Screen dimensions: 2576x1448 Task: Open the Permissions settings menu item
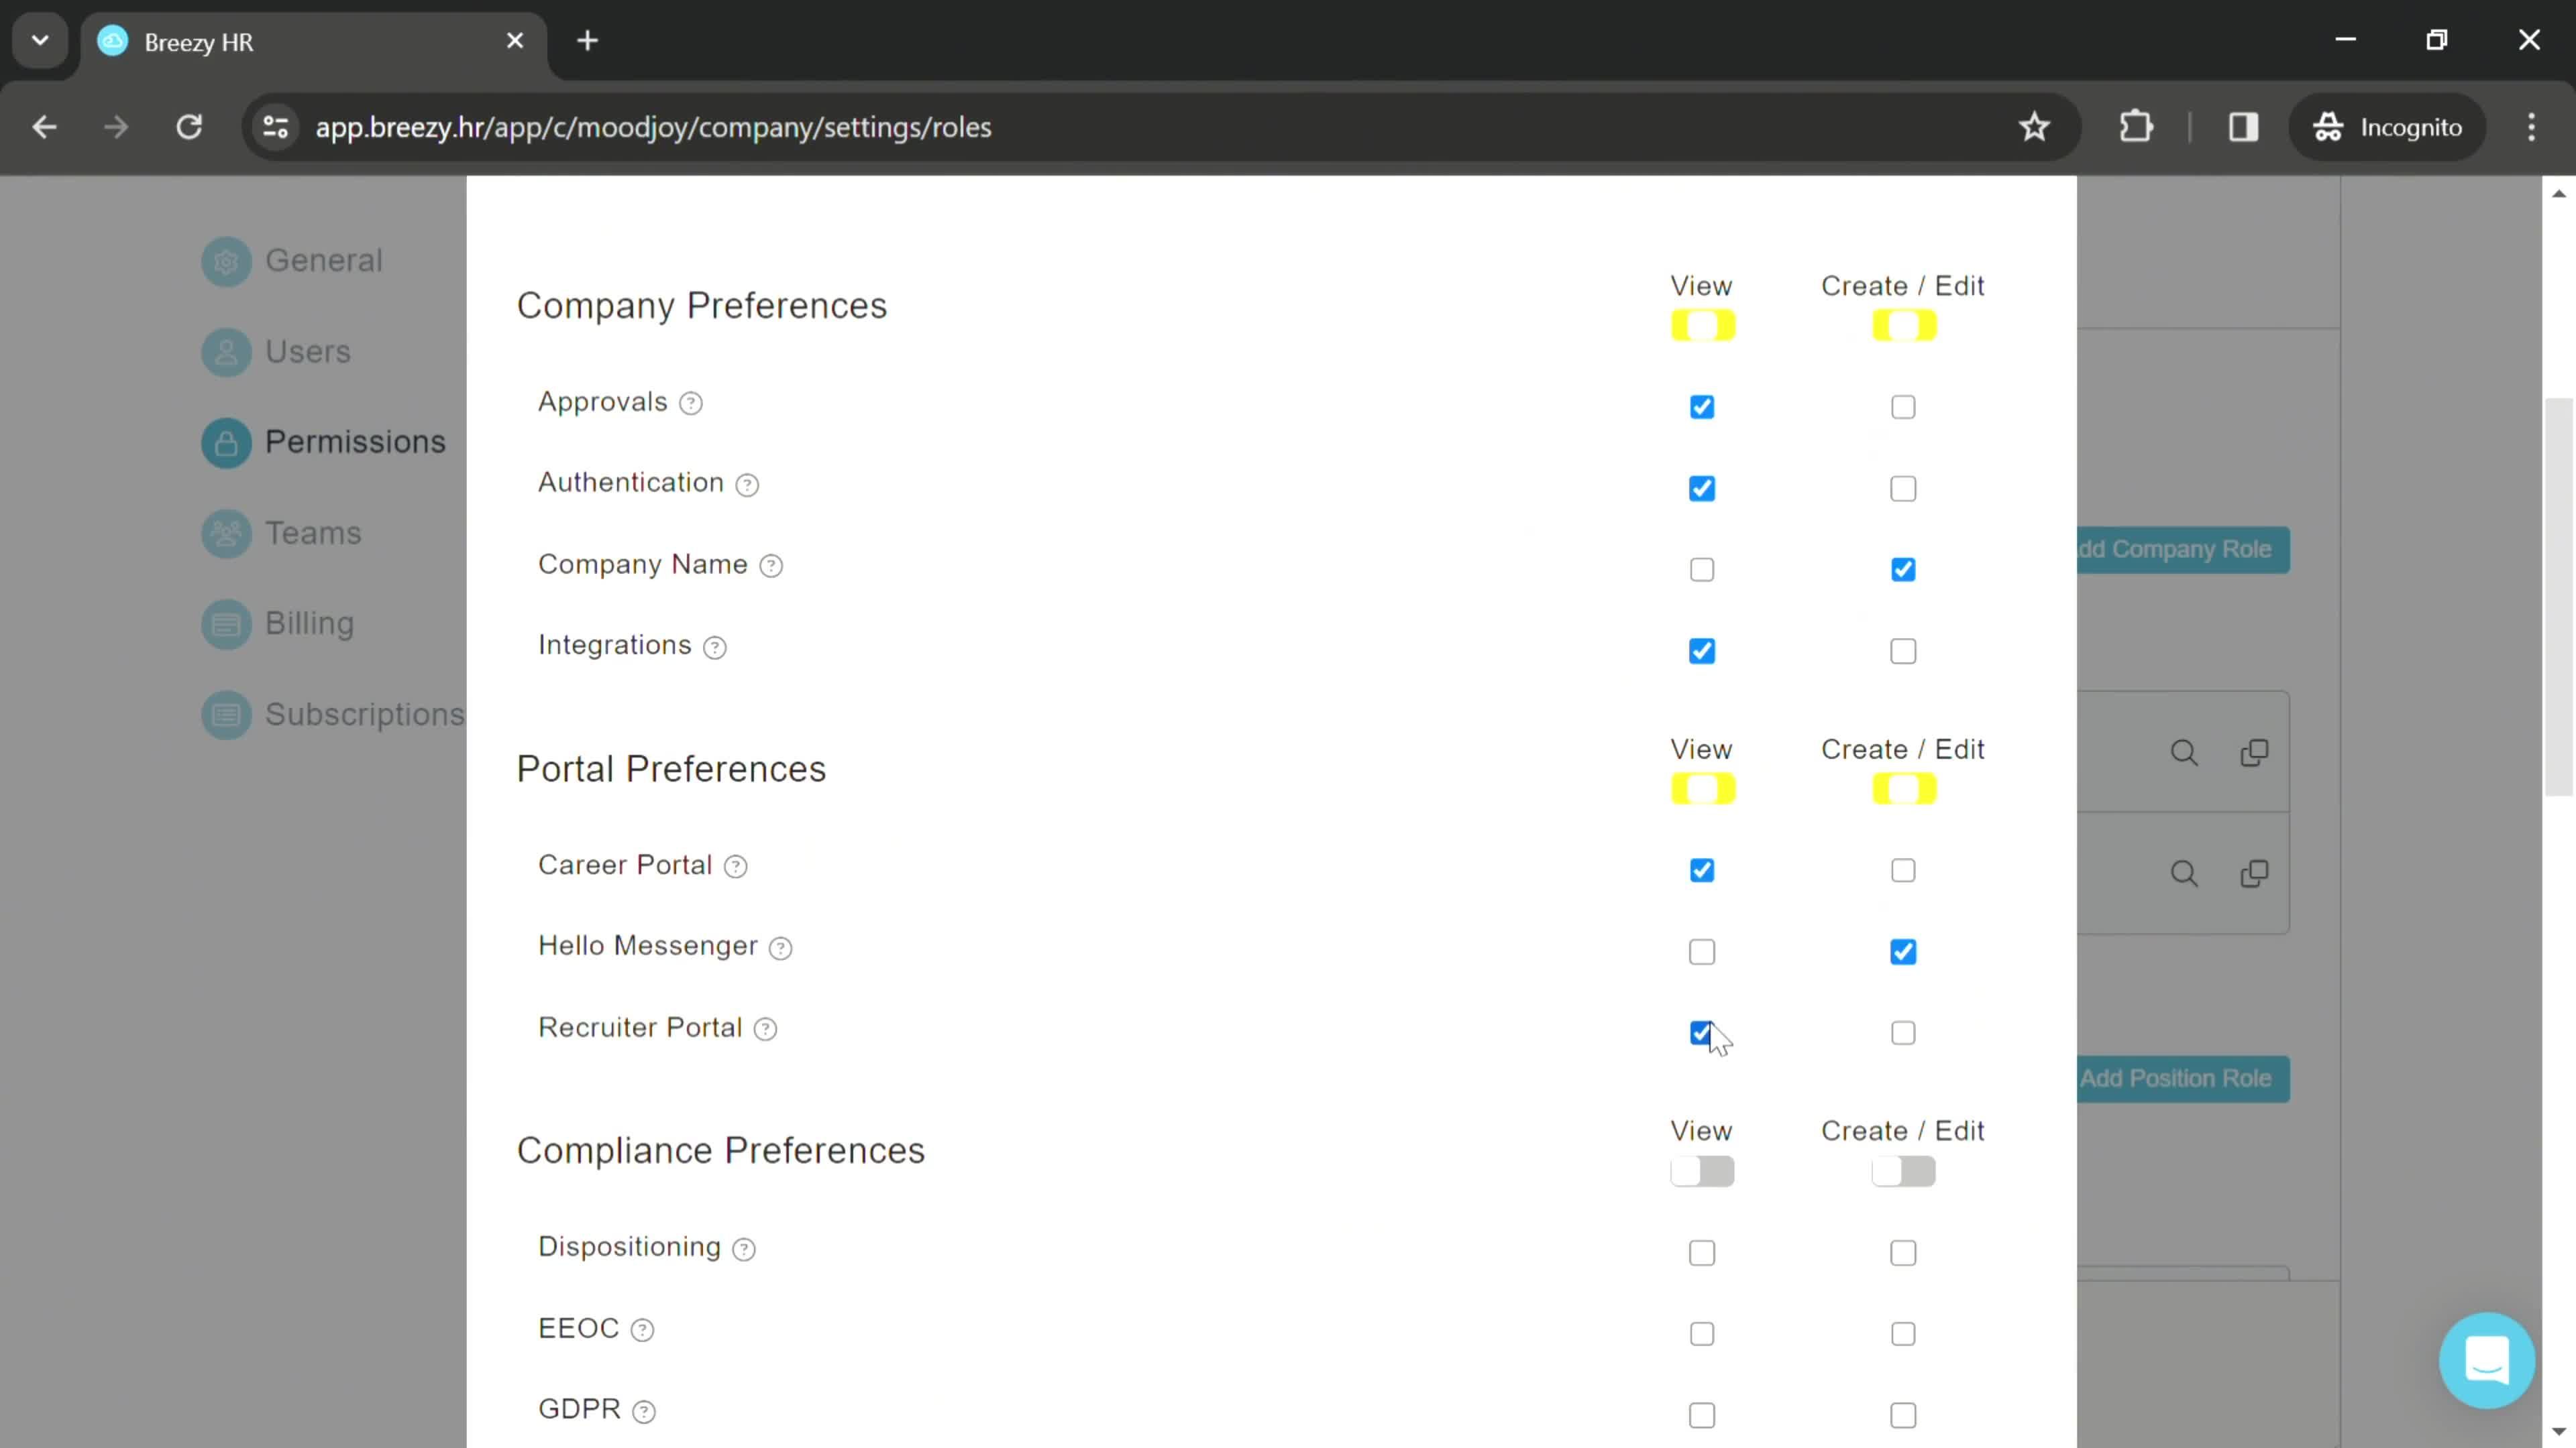tap(354, 440)
